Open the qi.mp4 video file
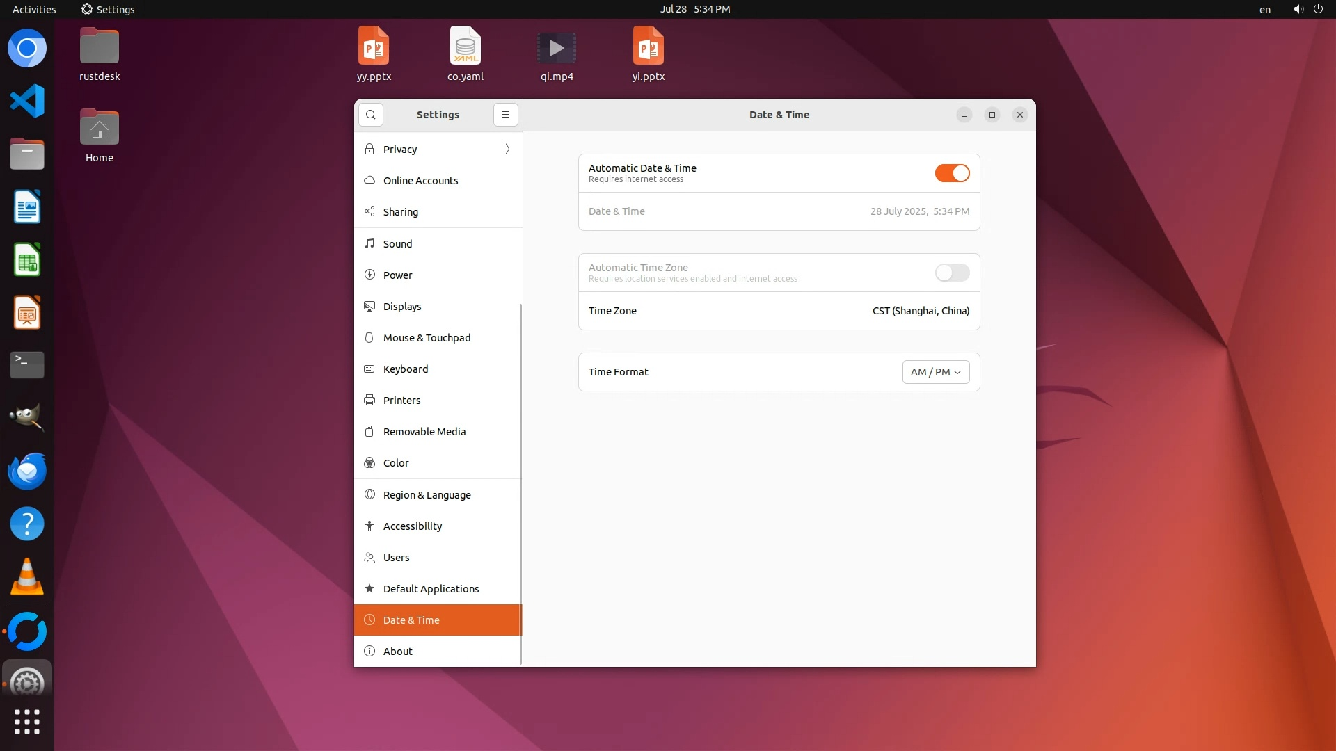Viewport: 1336px width, 751px height. (557, 49)
